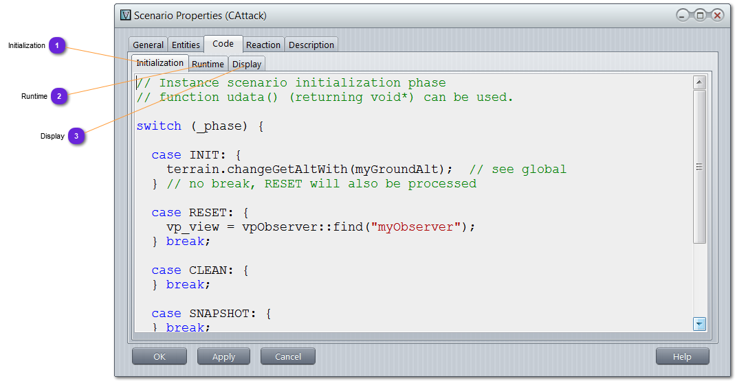The height and width of the screenshot is (383, 737).
Task: Click the Scenario Properties window title icon
Action: tap(125, 15)
